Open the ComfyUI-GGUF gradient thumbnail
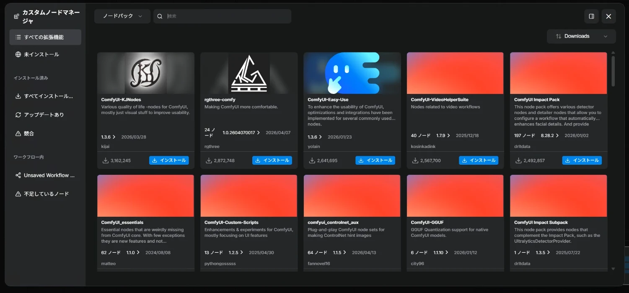Image resolution: width=629 pixels, height=293 pixels. [455, 196]
